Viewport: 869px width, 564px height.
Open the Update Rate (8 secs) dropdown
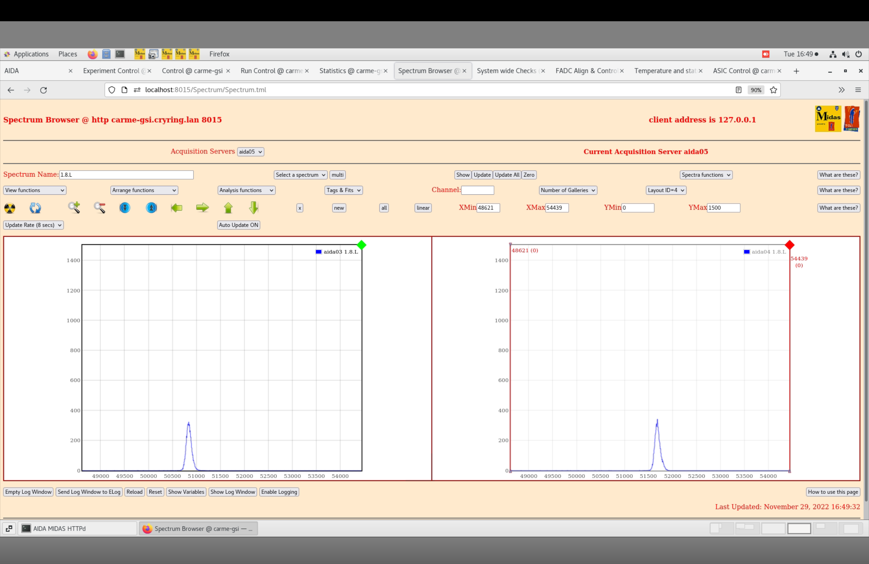point(33,225)
